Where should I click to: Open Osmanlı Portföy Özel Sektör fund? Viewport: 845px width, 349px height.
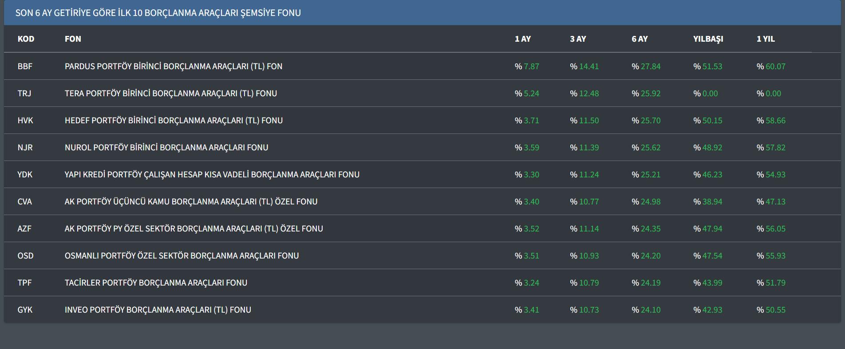tap(182, 256)
